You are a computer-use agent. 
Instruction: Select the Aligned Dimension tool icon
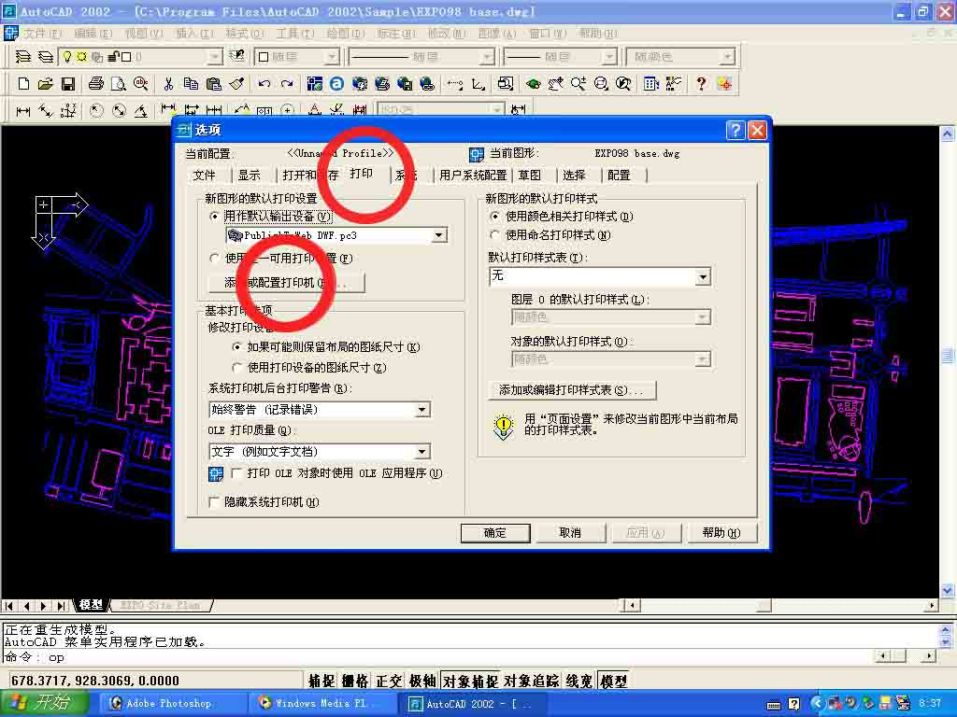click(x=46, y=110)
